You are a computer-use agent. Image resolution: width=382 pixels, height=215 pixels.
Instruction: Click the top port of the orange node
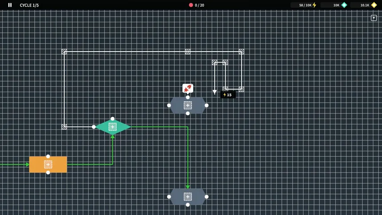click(48, 156)
